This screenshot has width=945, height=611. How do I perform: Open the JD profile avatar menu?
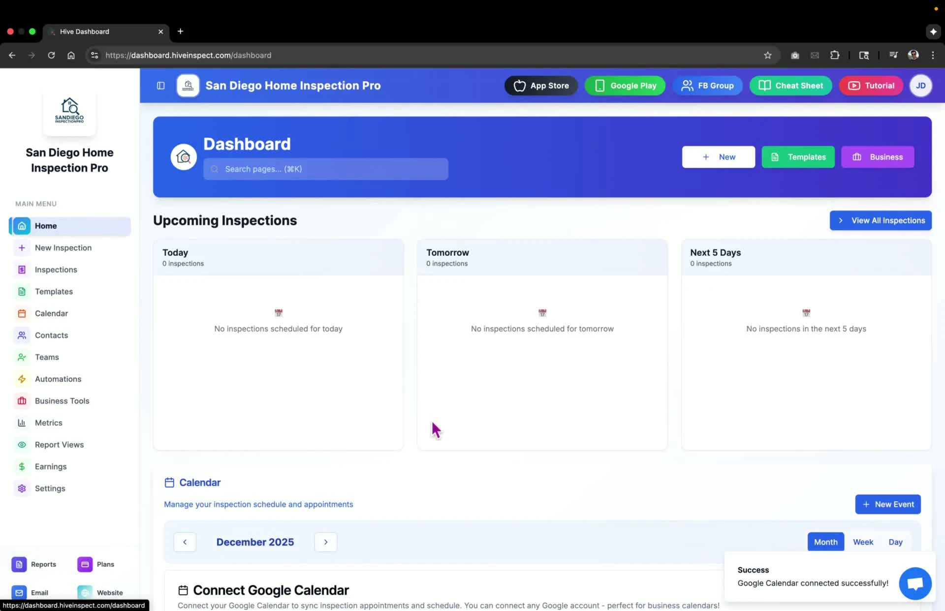click(x=921, y=85)
